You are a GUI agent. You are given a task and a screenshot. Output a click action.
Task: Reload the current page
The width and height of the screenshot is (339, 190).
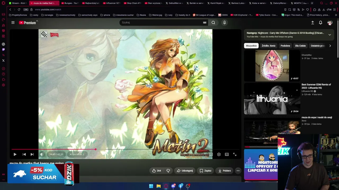(x=19, y=9)
